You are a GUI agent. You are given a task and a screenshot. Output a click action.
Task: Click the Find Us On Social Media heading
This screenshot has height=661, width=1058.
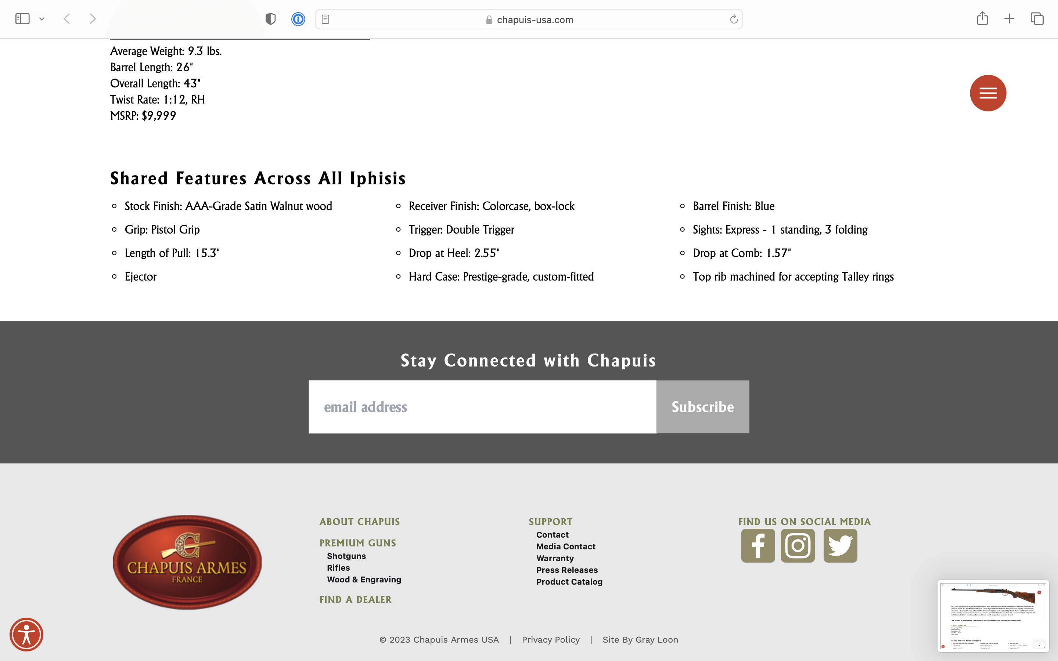[805, 522]
